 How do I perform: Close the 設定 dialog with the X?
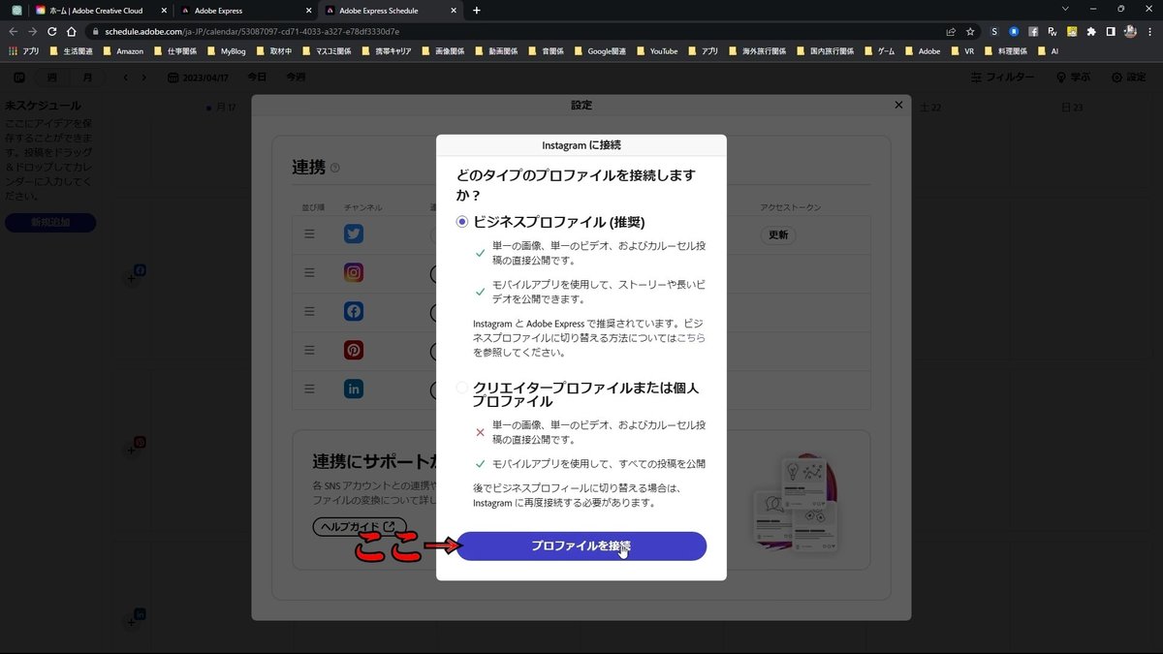click(x=898, y=105)
